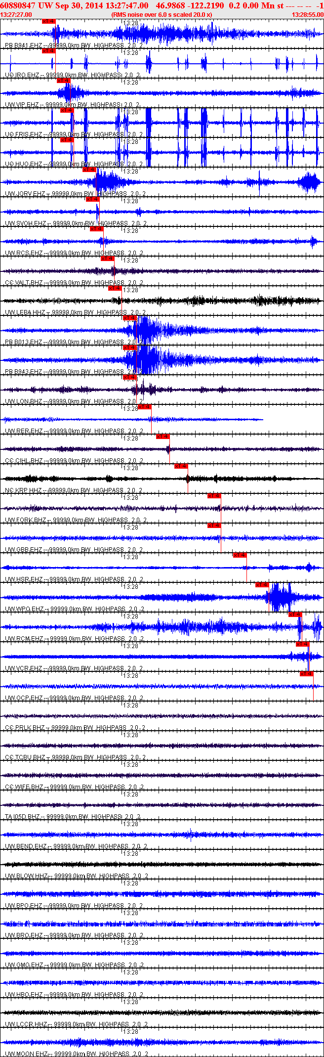Select the red pick flag on UO.FRIS trace
The image size is (324, 1057).
(67, 110)
